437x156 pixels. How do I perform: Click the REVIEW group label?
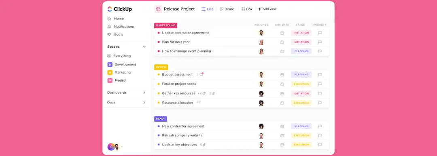click(161, 67)
